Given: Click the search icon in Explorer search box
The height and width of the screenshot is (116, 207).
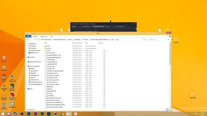Looking at the screenshot, I should click(x=168, y=40).
